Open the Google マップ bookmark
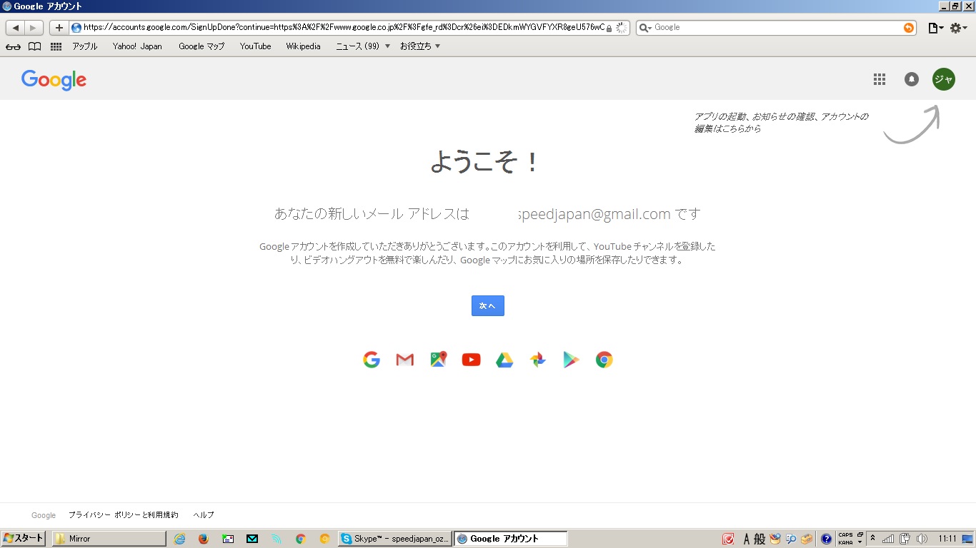The width and height of the screenshot is (976, 548). [x=201, y=46]
